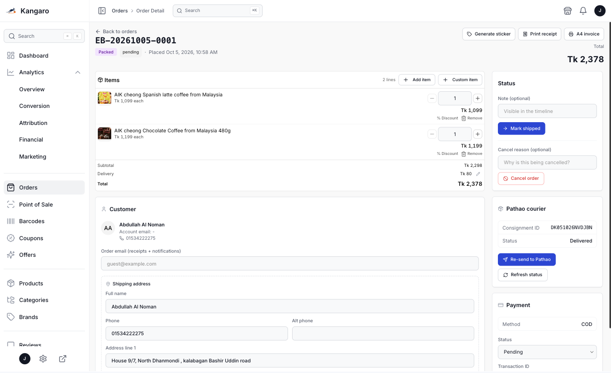Collapse the Analytics section chevron
This screenshot has width=611, height=373.
[78, 72]
